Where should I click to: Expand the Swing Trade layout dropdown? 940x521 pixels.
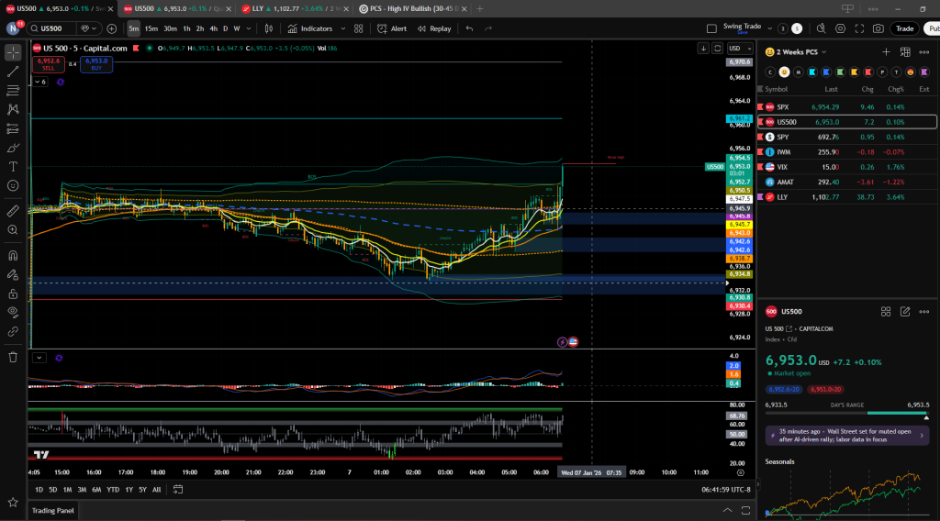pyautogui.click(x=769, y=28)
